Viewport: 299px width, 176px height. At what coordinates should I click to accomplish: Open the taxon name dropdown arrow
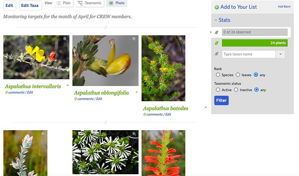[x=280, y=54]
